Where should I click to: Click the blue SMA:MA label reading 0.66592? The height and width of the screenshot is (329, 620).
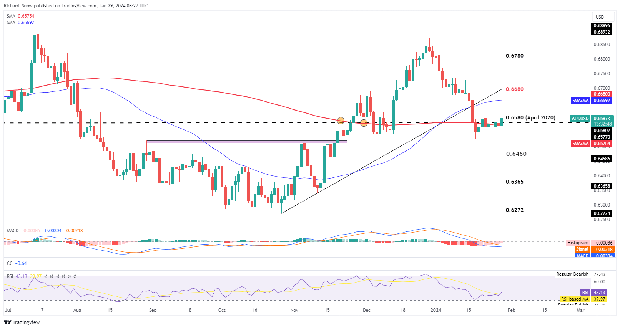580,101
